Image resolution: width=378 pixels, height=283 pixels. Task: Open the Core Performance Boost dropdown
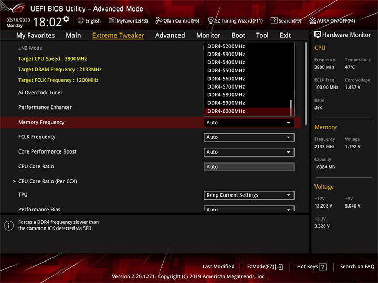[249, 152]
